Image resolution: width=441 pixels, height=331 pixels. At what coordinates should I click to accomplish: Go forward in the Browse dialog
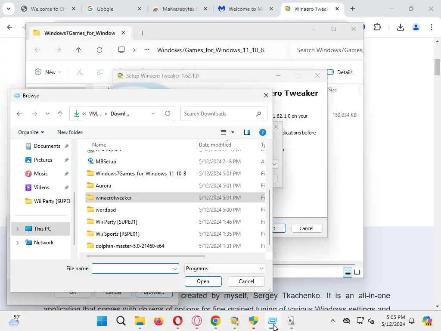(34, 114)
